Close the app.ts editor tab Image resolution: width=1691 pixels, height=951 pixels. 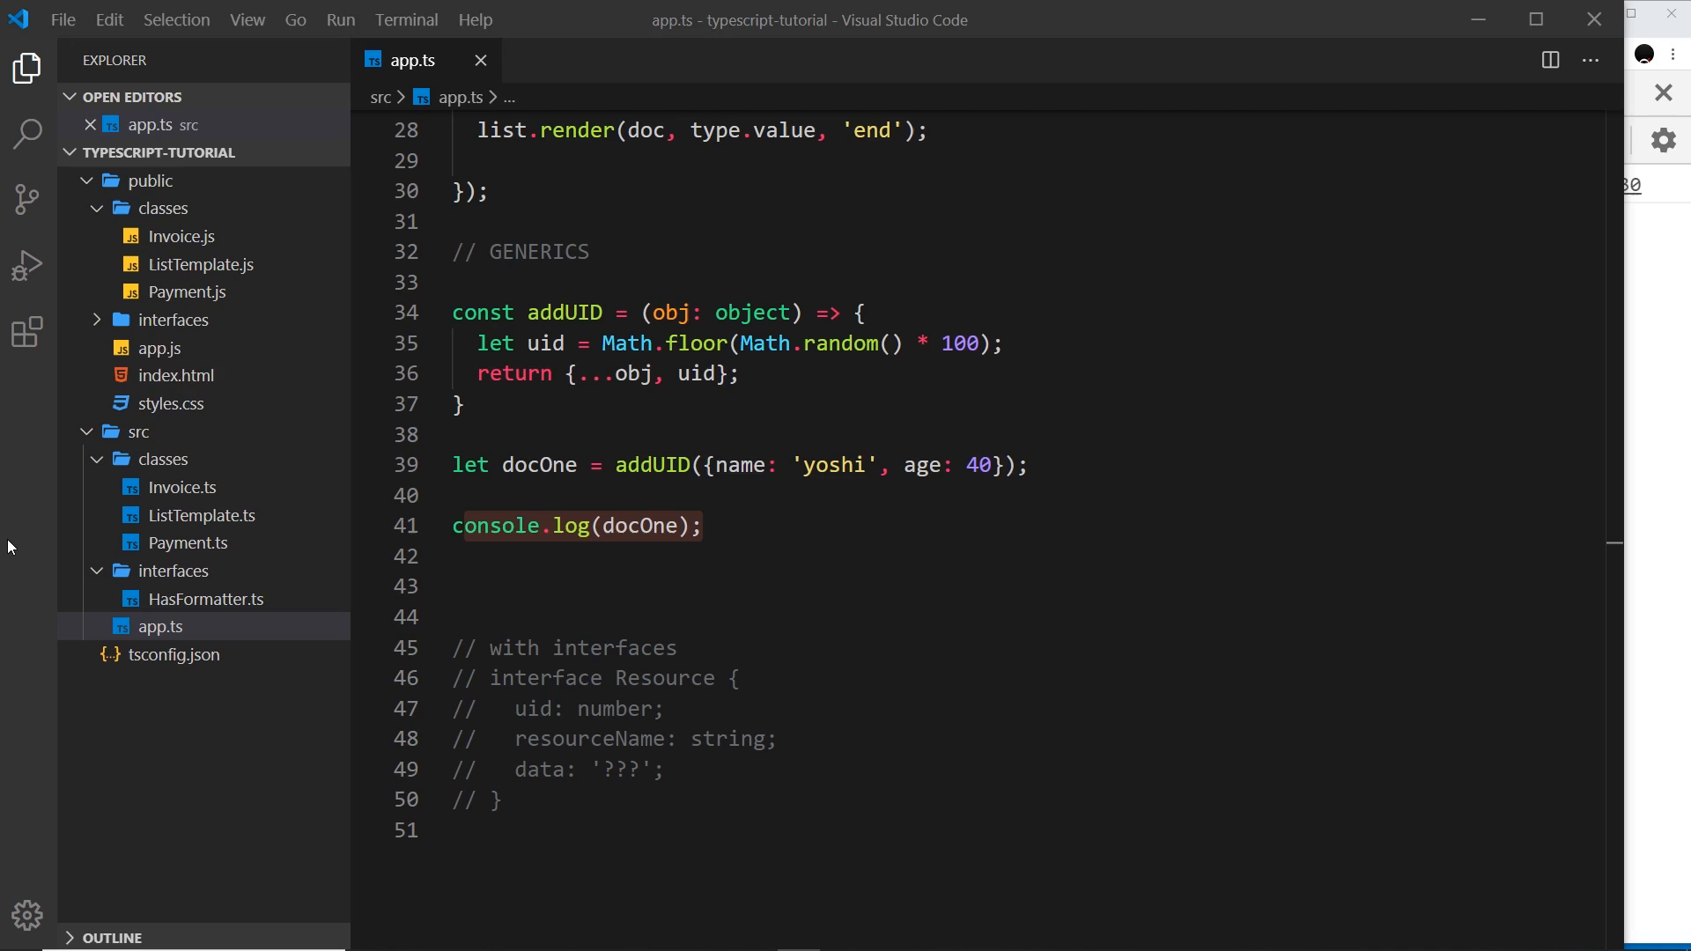pos(480,60)
